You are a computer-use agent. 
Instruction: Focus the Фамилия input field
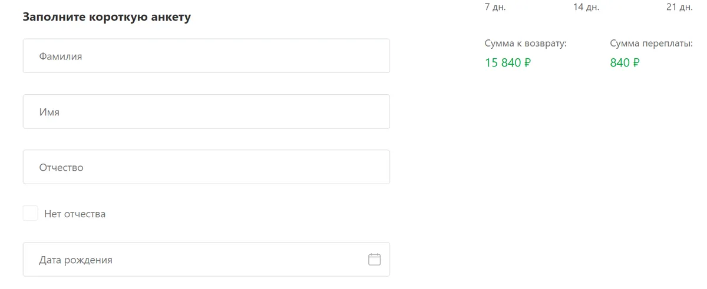coord(206,56)
